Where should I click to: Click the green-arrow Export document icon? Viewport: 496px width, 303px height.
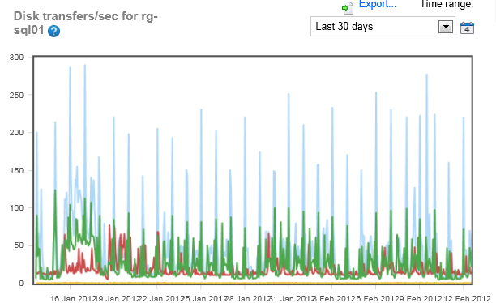point(348,8)
